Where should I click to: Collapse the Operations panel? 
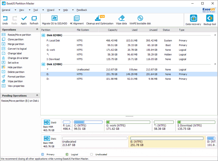pyautogui.click(x=37, y=29)
